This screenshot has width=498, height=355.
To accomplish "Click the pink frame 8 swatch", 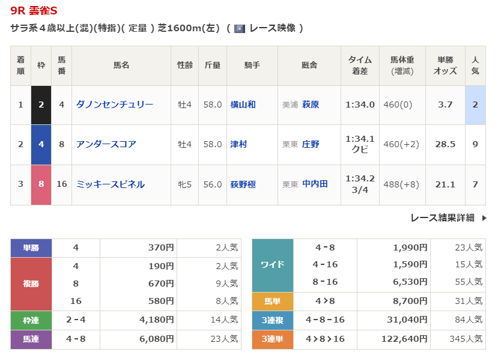I will 41,184.
